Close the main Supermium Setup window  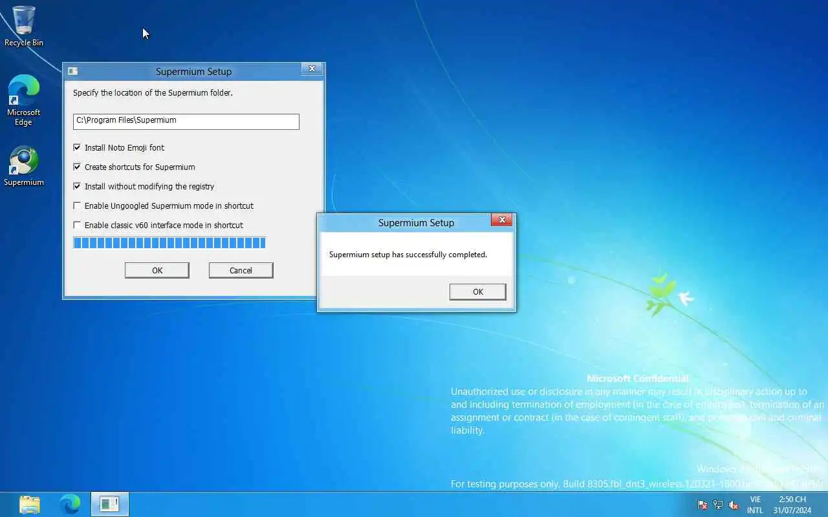pyautogui.click(x=312, y=69)
